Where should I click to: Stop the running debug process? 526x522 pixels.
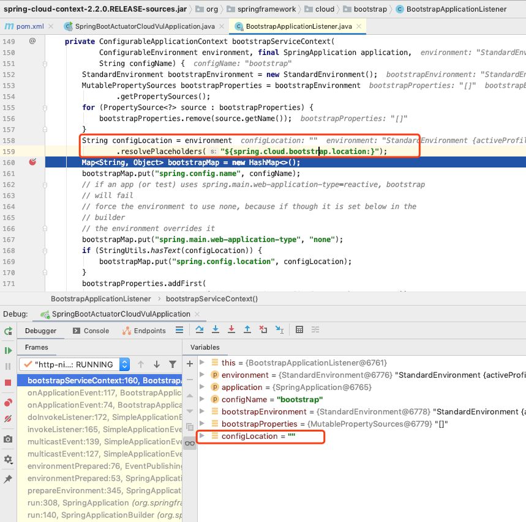point(8,381)
